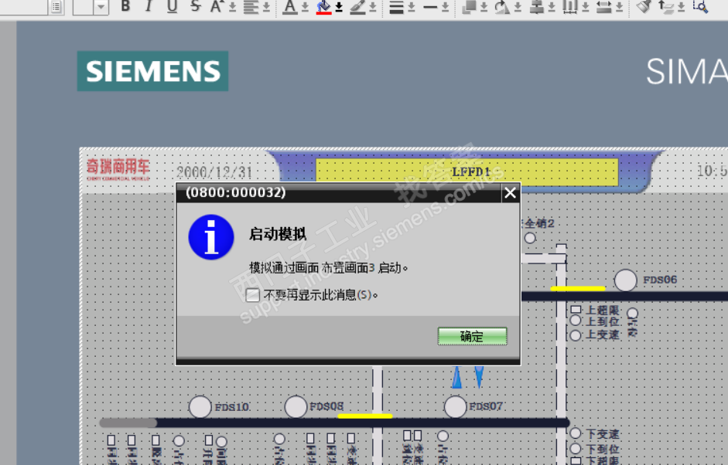
Task: Select the 下变速 circle indicator
Action: click(576, 433)
